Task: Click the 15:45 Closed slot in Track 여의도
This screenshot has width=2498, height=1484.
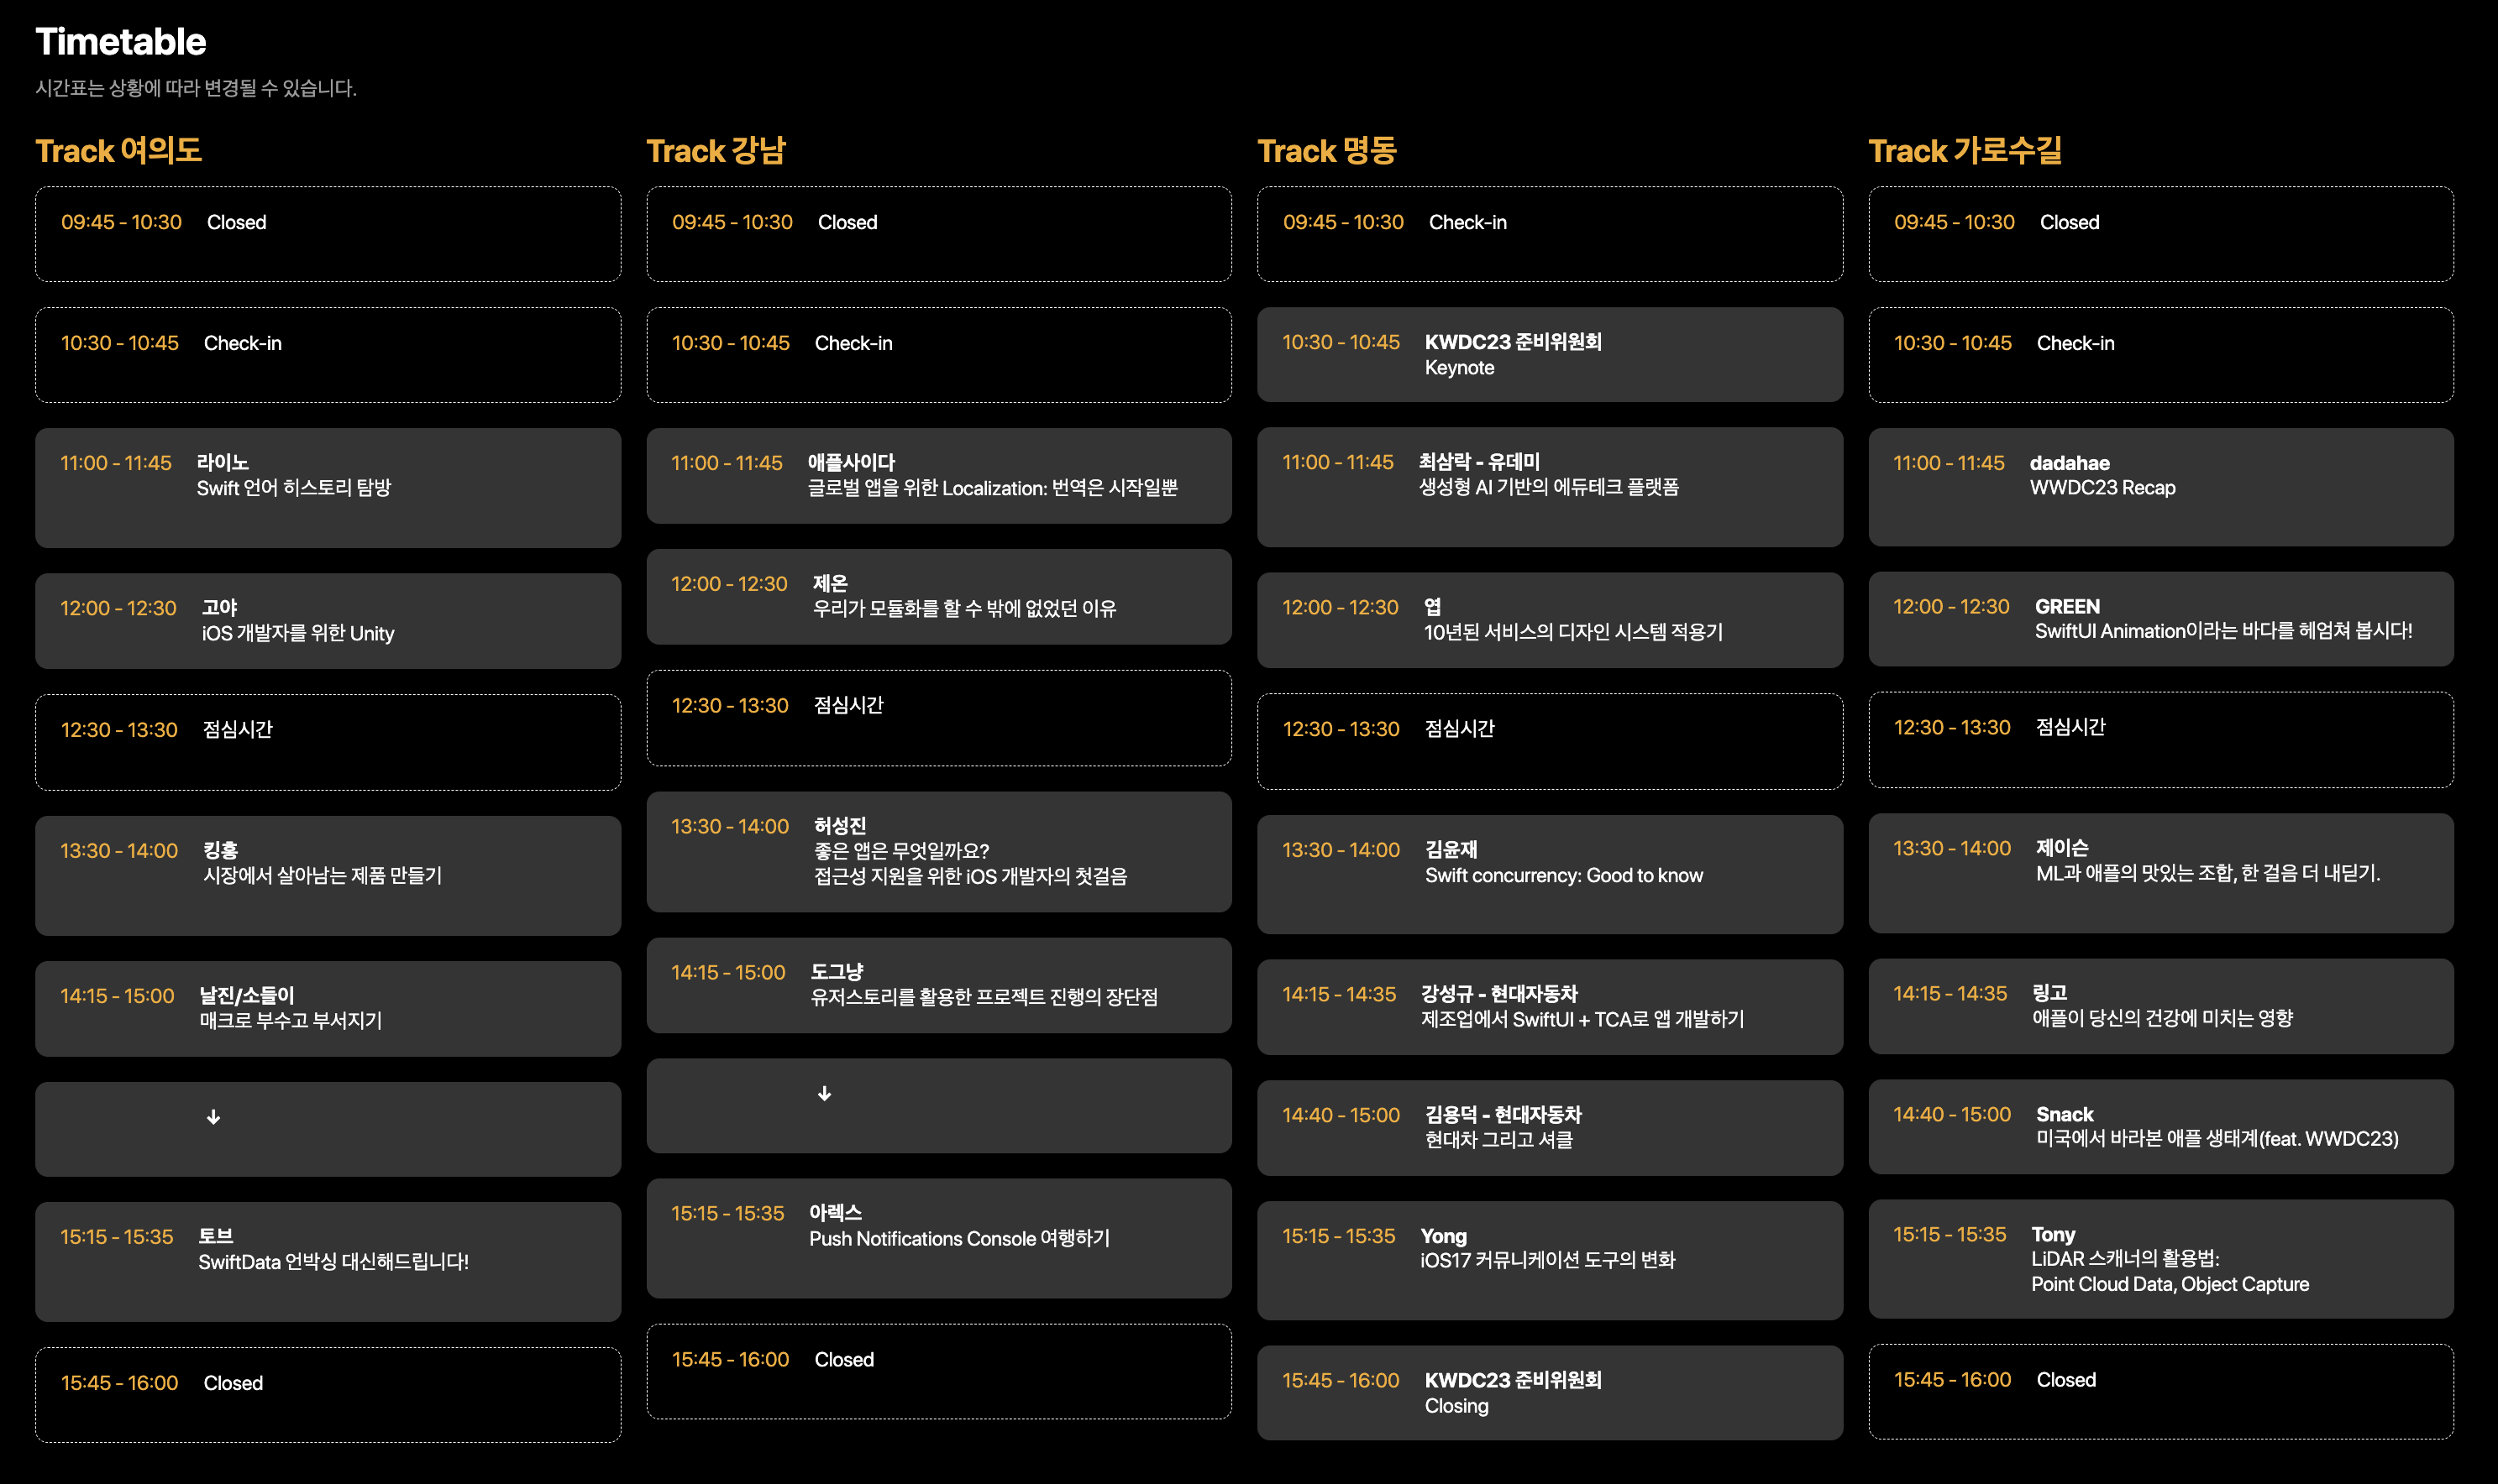Action: point(328,1395)
